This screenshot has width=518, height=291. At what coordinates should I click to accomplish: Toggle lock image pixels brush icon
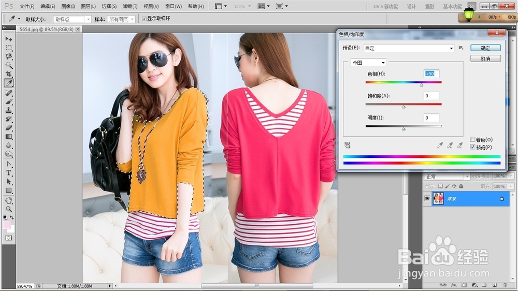pyautogui.click(x=448, y=186)
